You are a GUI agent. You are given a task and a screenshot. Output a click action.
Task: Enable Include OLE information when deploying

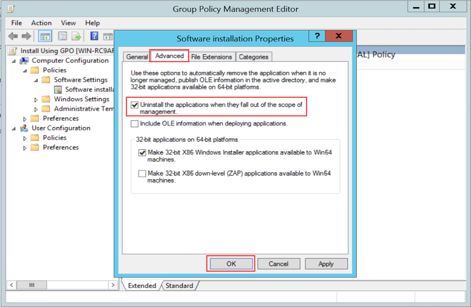click(135, 124)
